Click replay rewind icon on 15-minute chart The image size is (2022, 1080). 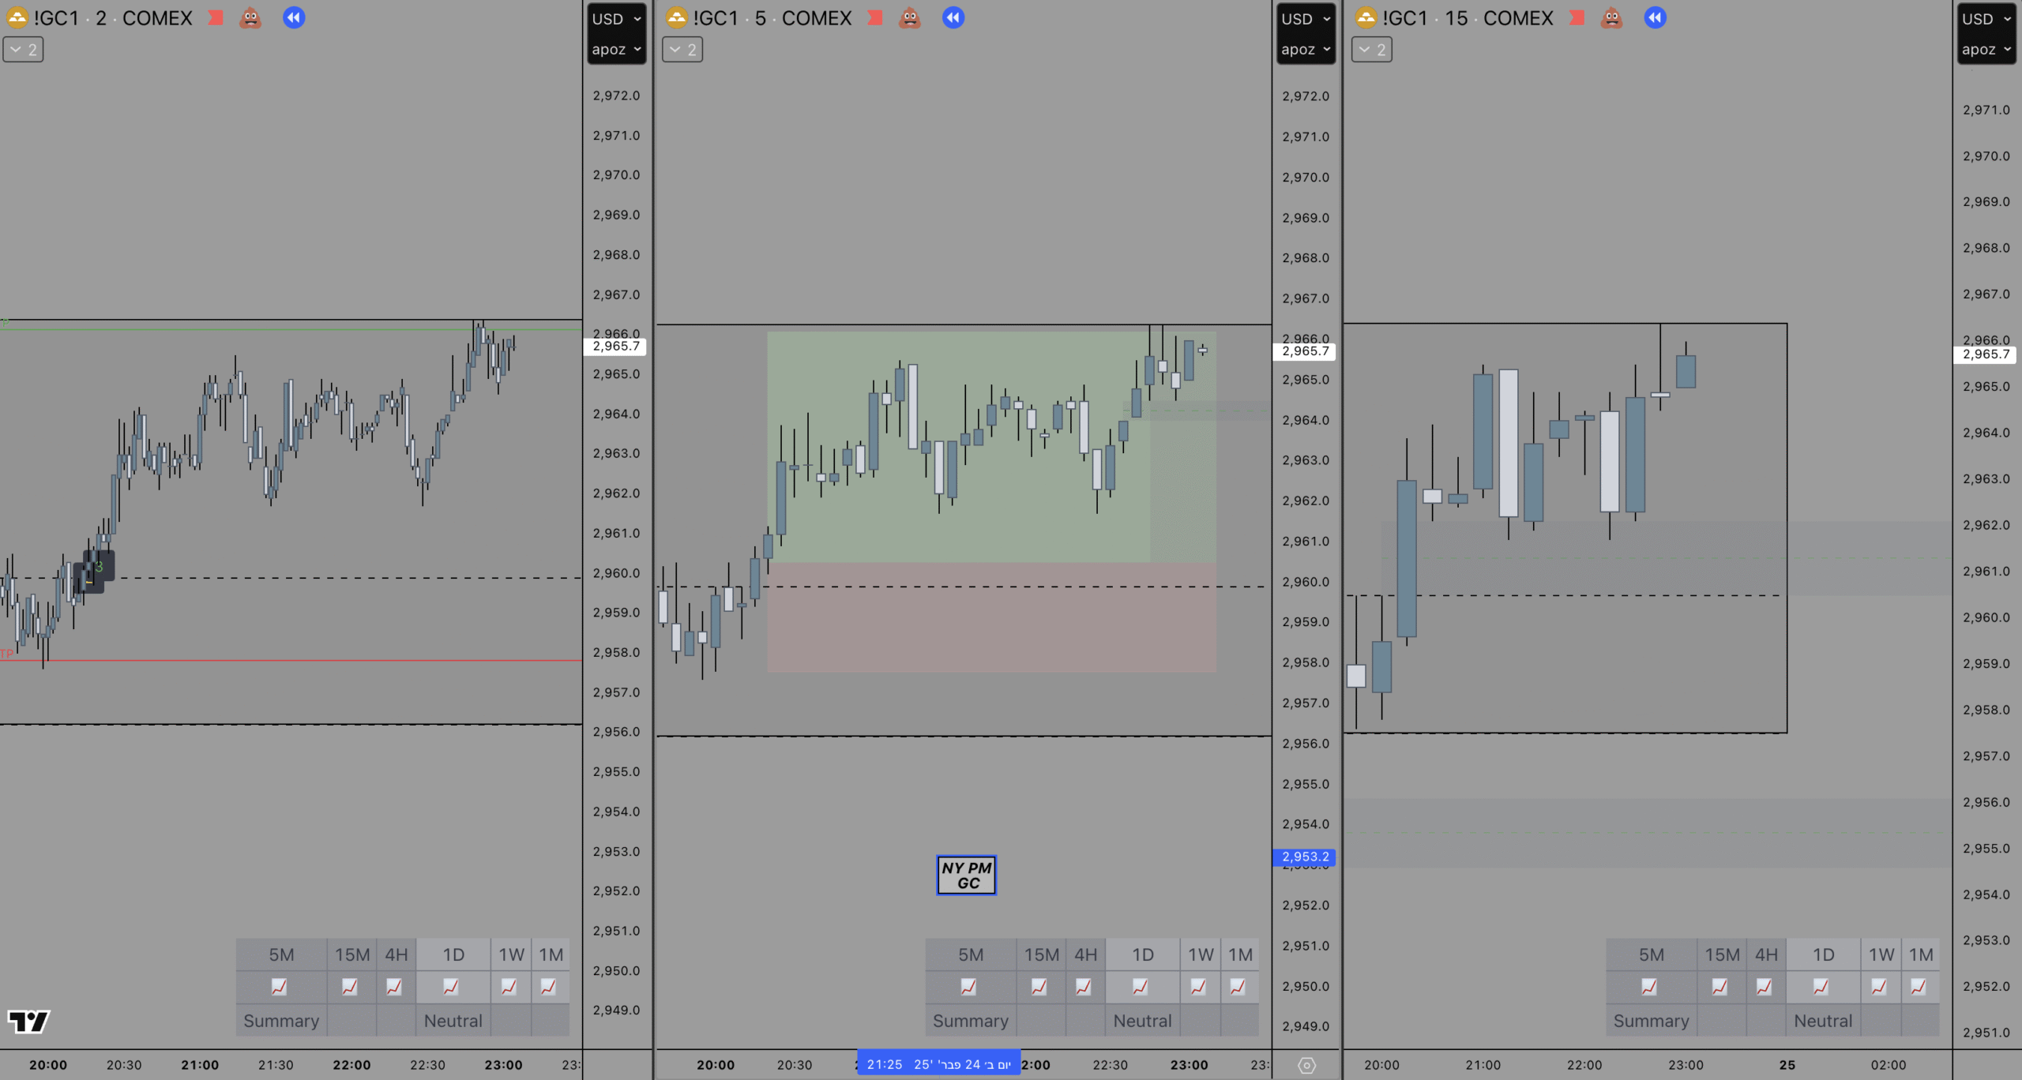click(x=1655, y=17)
